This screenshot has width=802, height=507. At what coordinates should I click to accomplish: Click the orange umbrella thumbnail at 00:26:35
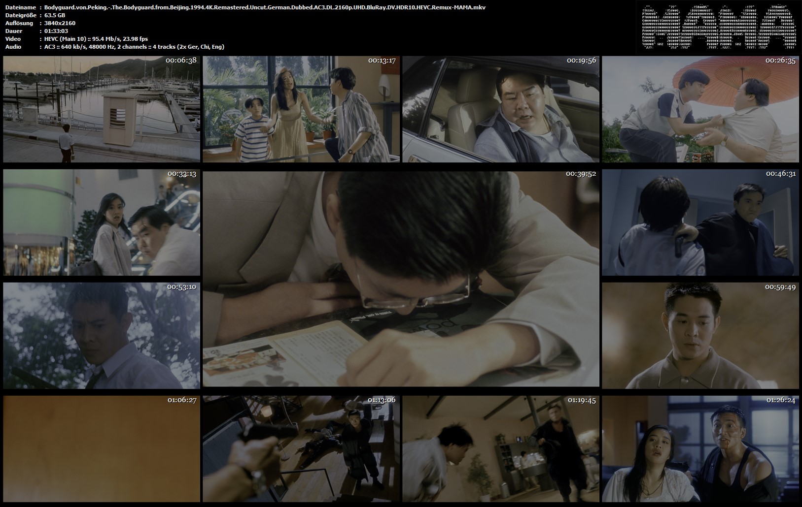click(700, 109)
